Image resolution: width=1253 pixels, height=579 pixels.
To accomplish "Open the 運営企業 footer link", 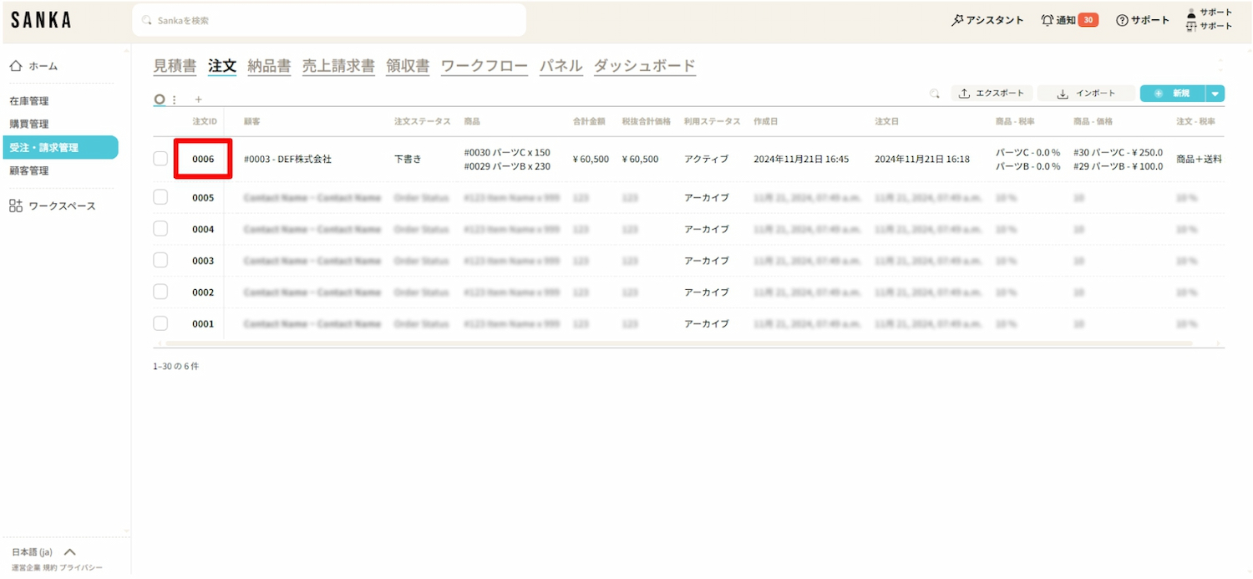I will pos(26,568).
